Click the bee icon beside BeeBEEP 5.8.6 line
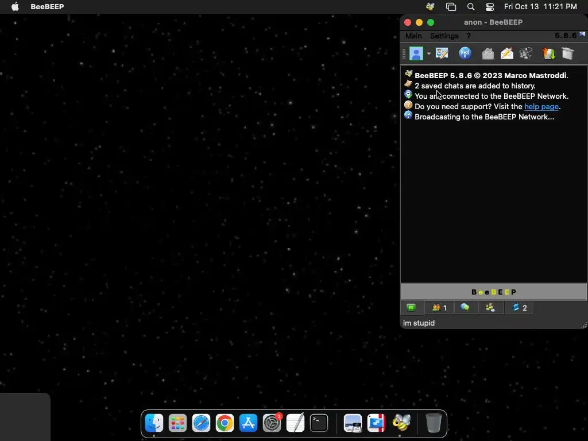The image size is (588, 441). pos(408,74)
